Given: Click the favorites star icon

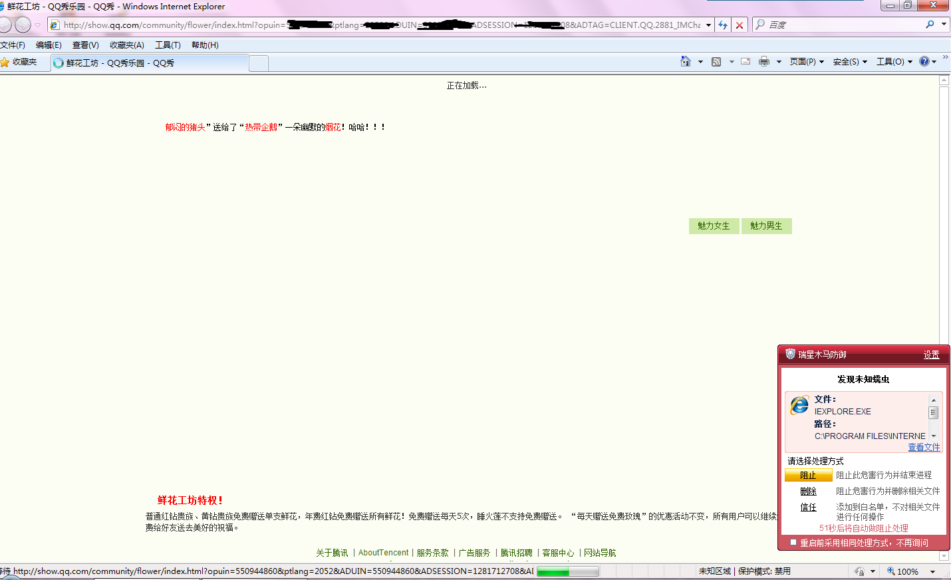Looking at the screenshot, I should 5,62.
